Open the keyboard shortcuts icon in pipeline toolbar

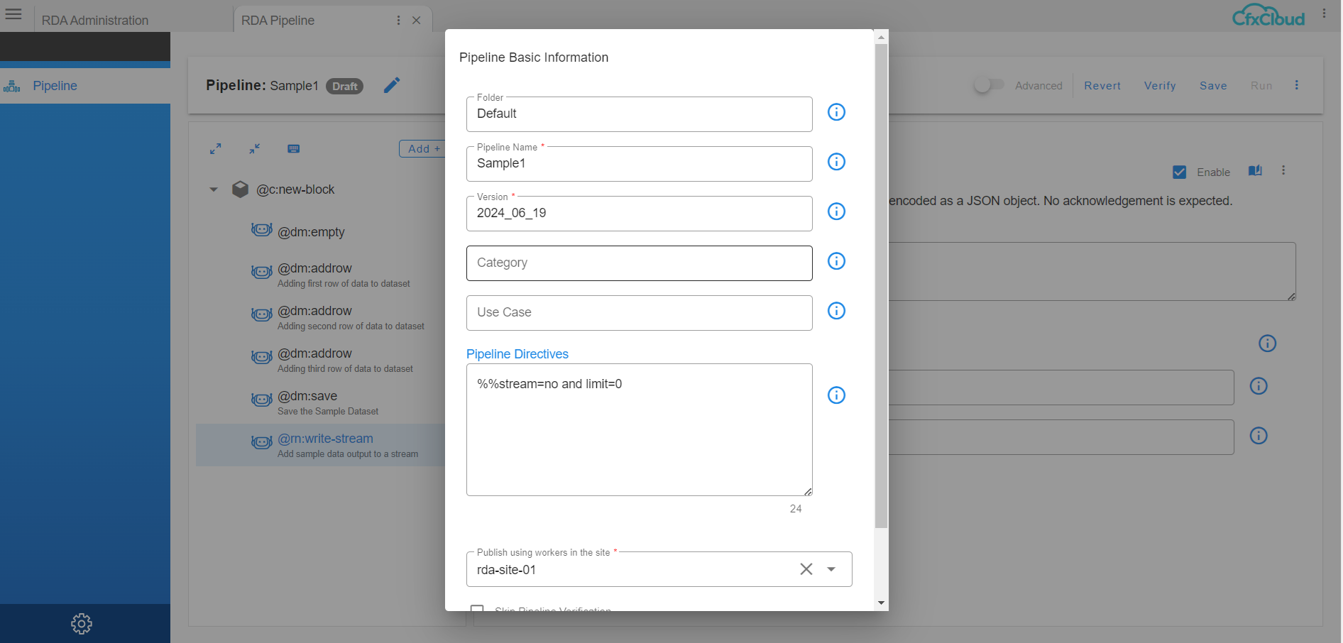[293, 149]
